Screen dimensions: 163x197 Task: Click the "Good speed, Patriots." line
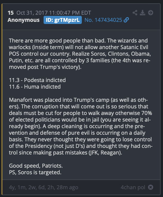point(36,166)
